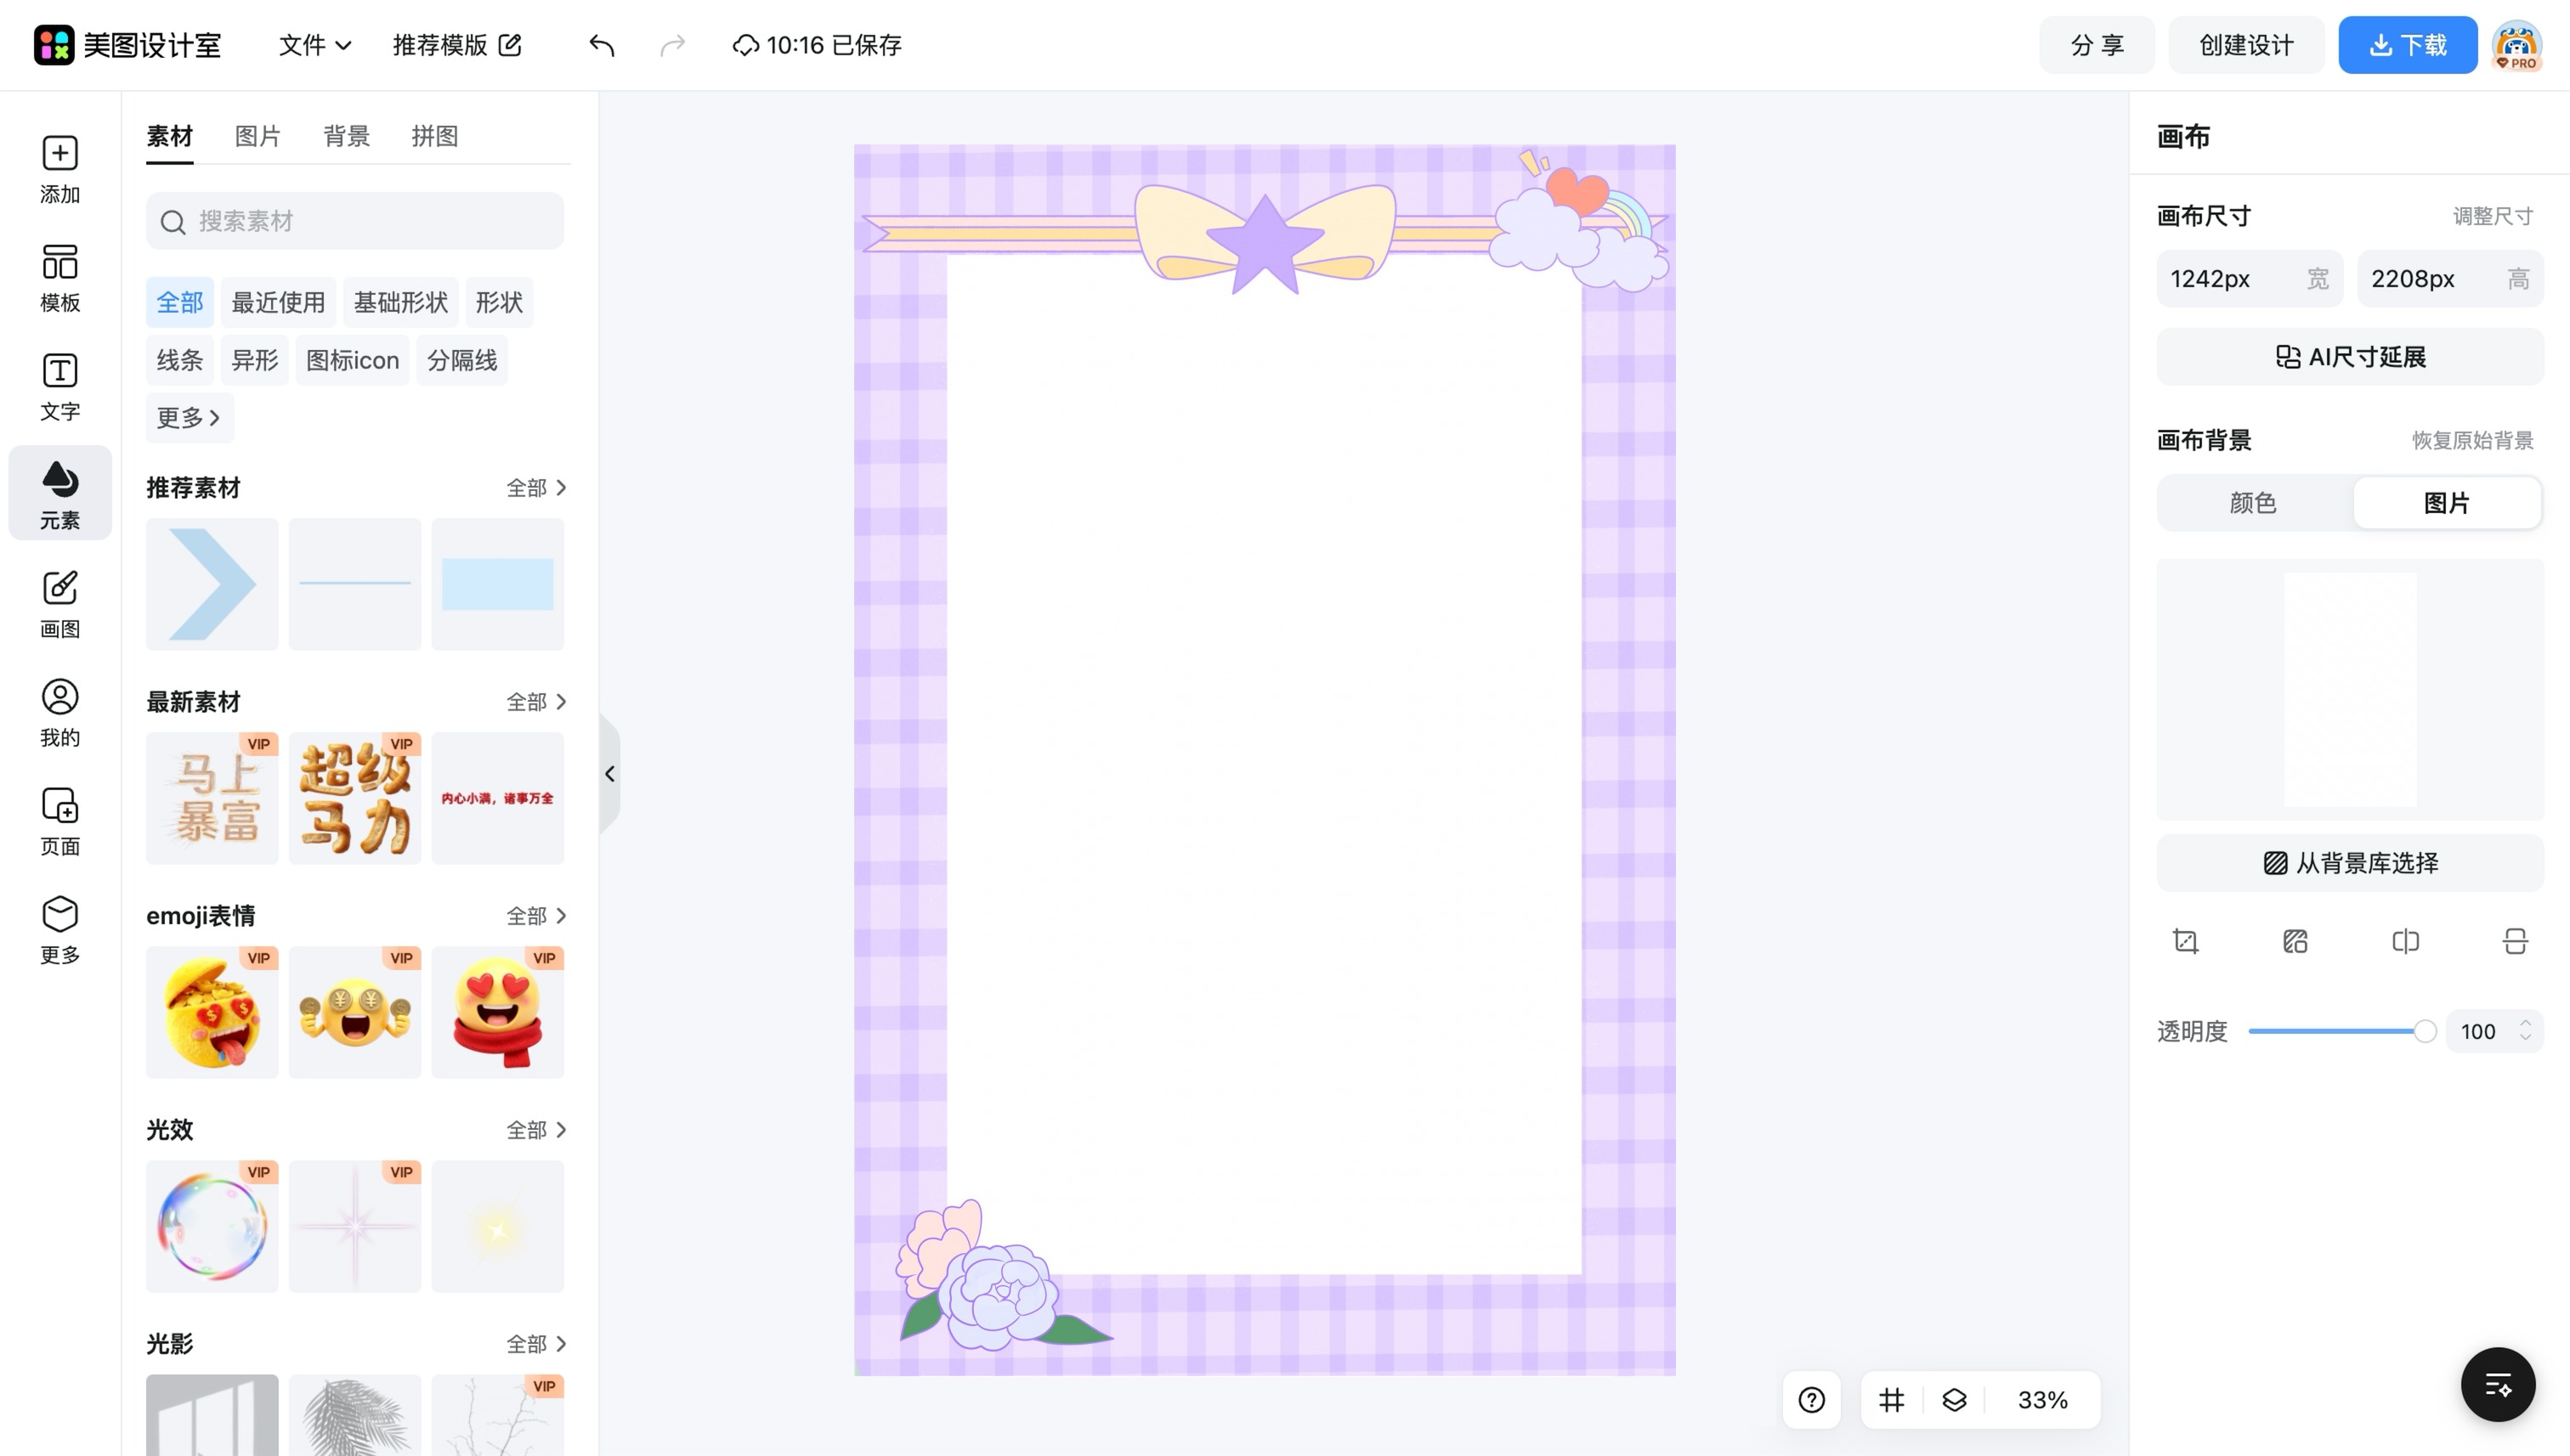The image size is (2570, 1456).
Task: Click the 调整尺寸 link
Action: (2492, 216)
